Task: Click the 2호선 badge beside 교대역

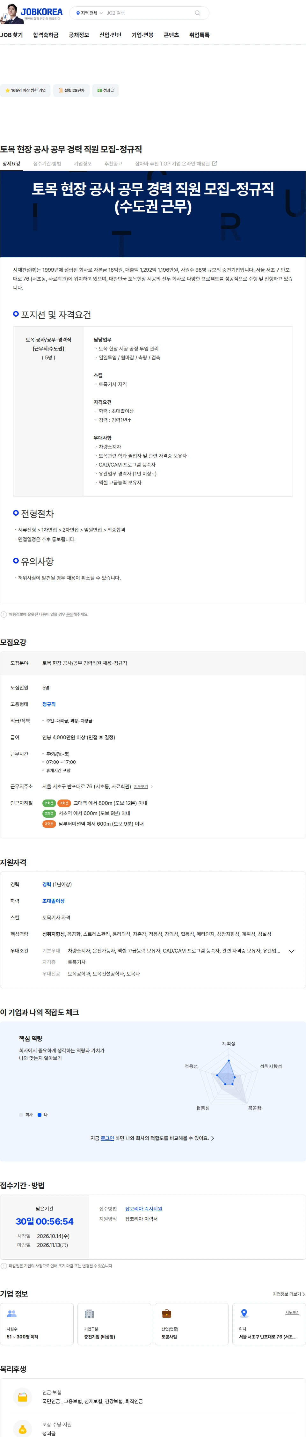Action: [49, 803]
